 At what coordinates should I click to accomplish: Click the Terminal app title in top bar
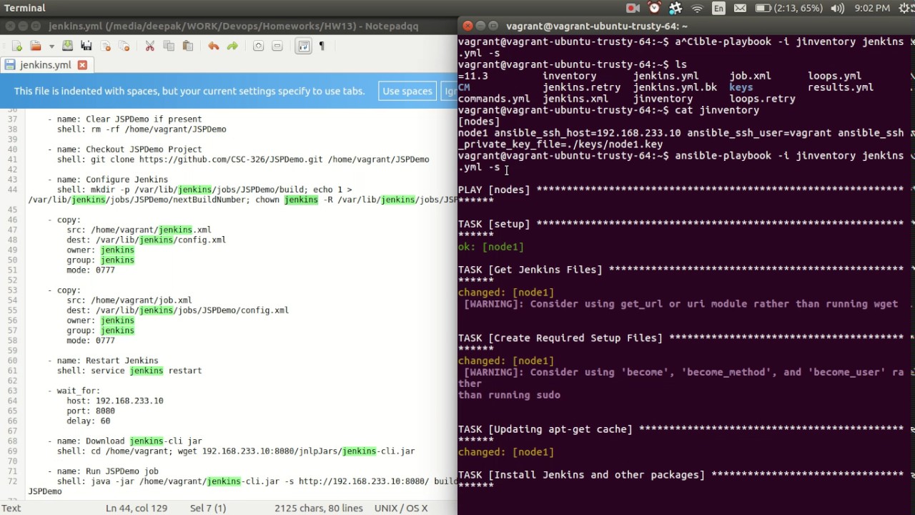click(24, 8)
